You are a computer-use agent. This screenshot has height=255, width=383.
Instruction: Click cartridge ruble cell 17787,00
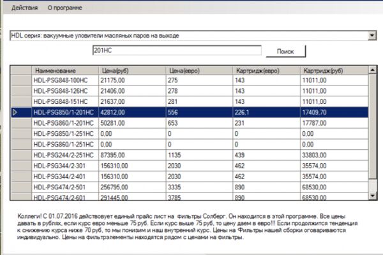click(334, 123)
